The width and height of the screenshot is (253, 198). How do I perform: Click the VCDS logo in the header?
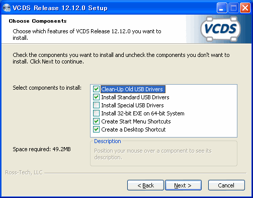221,29
